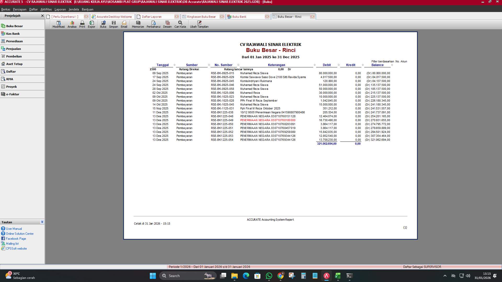Open the volume control in system tray

pyautogui.click(x=467, y=275)
